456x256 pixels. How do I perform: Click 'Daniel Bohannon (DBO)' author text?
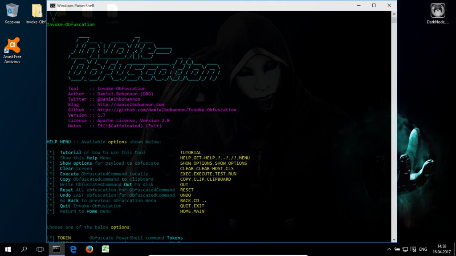click(125, 93)
